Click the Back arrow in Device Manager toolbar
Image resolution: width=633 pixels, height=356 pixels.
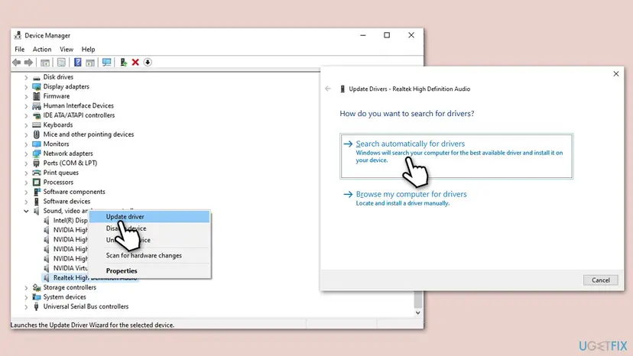tap(17, 62)
